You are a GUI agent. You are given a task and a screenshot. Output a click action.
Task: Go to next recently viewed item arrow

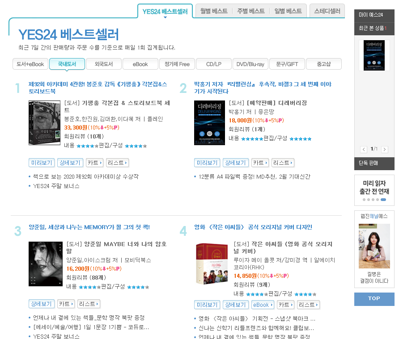385,150
